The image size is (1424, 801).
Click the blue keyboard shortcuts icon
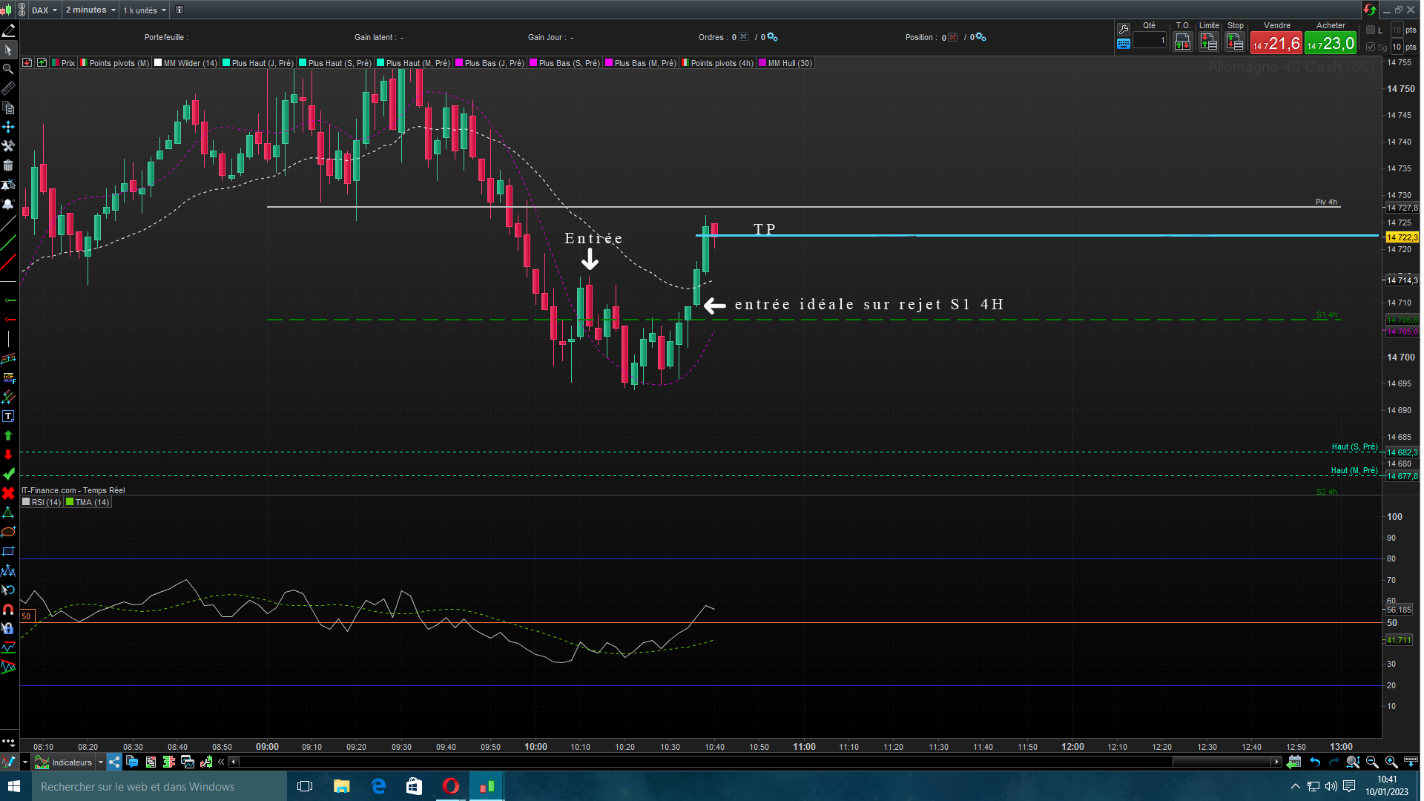[1124, 44]
